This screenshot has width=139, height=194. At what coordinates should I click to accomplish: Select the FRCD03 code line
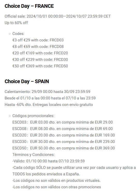(x=38, y=40)
